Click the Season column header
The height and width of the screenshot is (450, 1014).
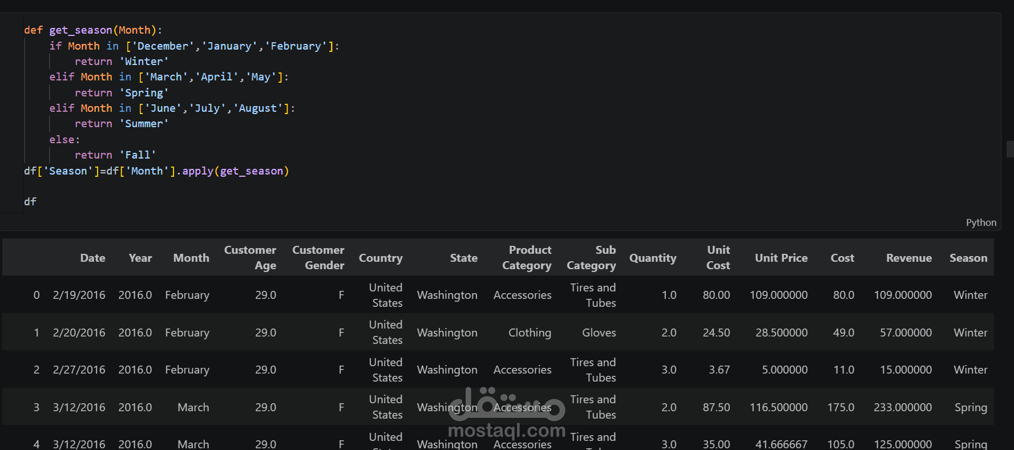pos(968,258)
